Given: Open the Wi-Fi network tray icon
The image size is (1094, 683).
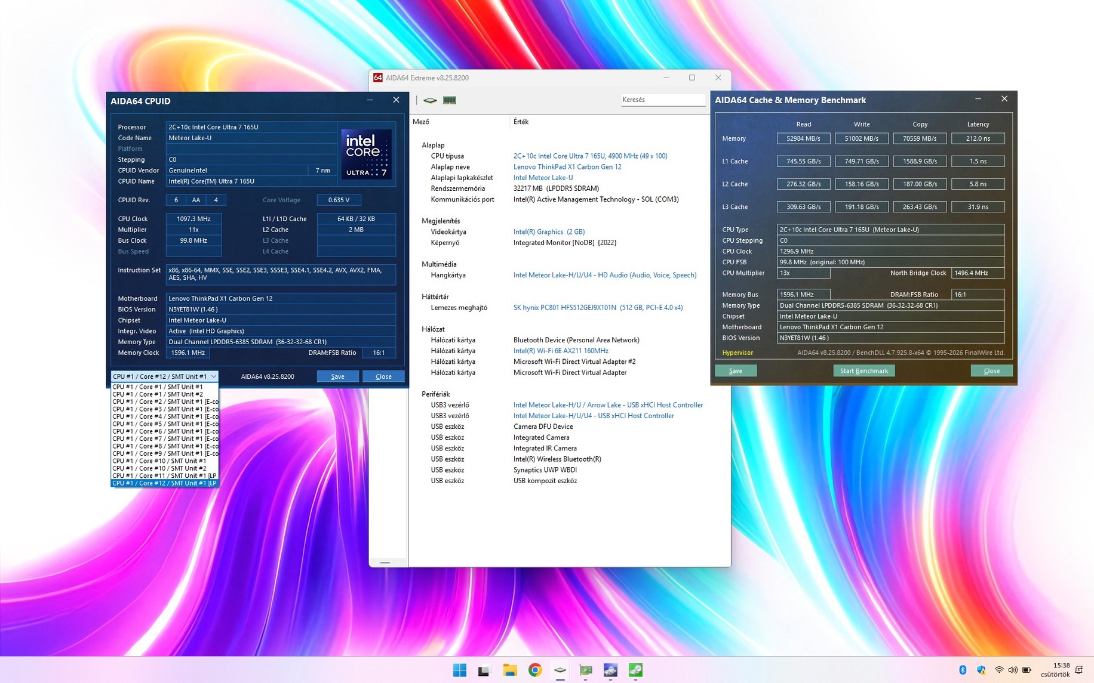Looking at the screenshot, I should 998,670.
